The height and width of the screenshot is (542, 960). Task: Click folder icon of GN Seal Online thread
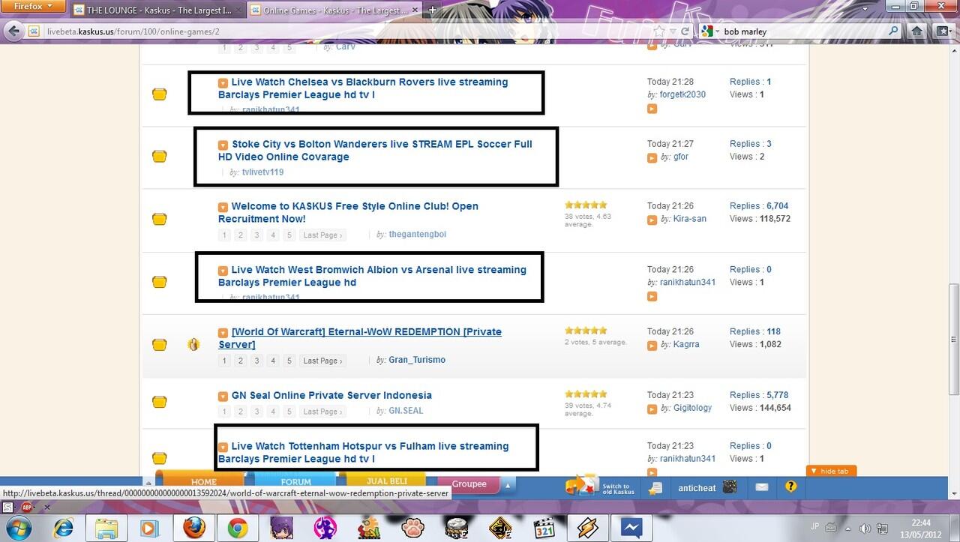tap(159, 402)
